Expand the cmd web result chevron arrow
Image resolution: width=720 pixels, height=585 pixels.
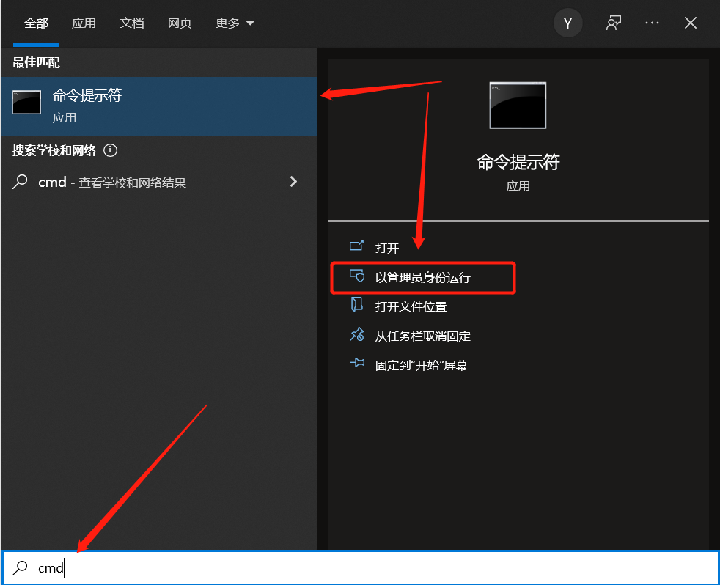click(293, 182)
